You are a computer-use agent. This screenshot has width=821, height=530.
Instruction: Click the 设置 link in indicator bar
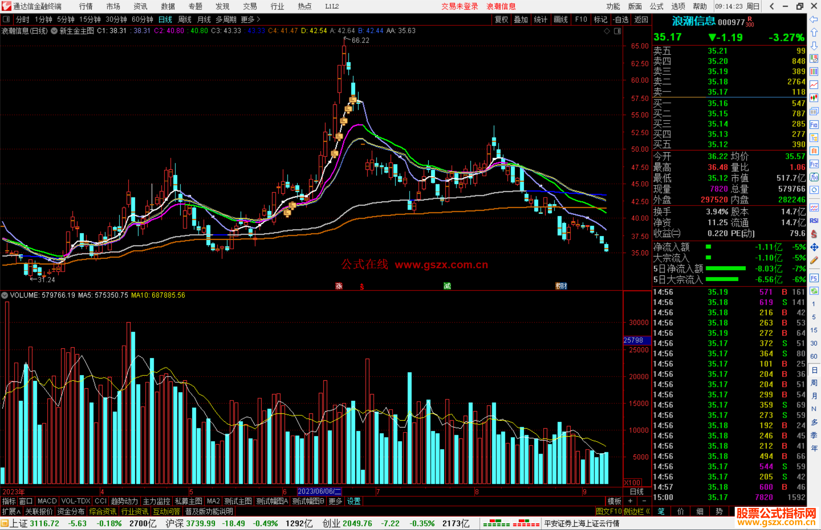[353, 501]
